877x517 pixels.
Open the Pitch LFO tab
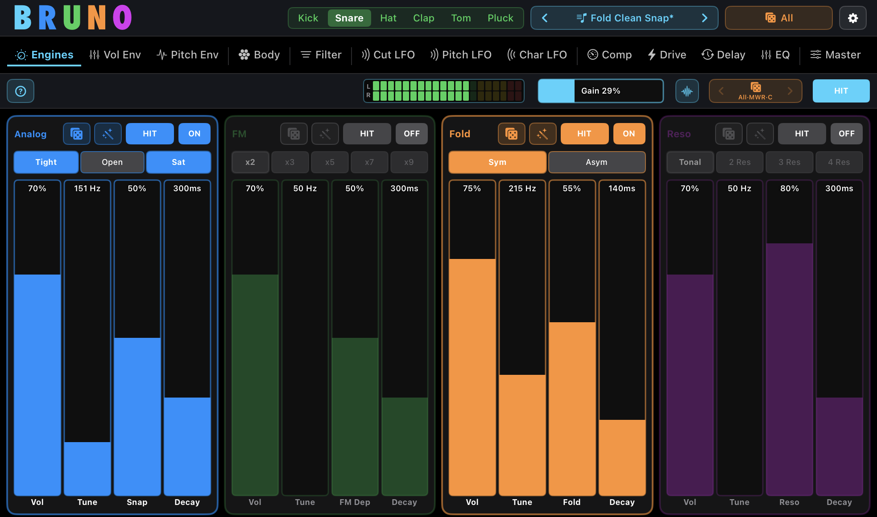(461, 55)
